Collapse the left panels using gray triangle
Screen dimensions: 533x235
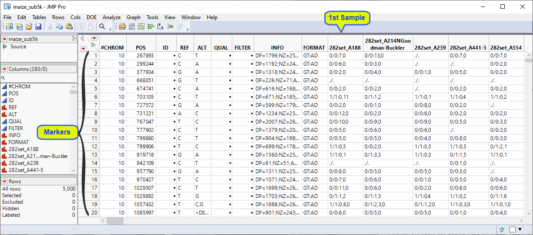click(x=74, y=39)
